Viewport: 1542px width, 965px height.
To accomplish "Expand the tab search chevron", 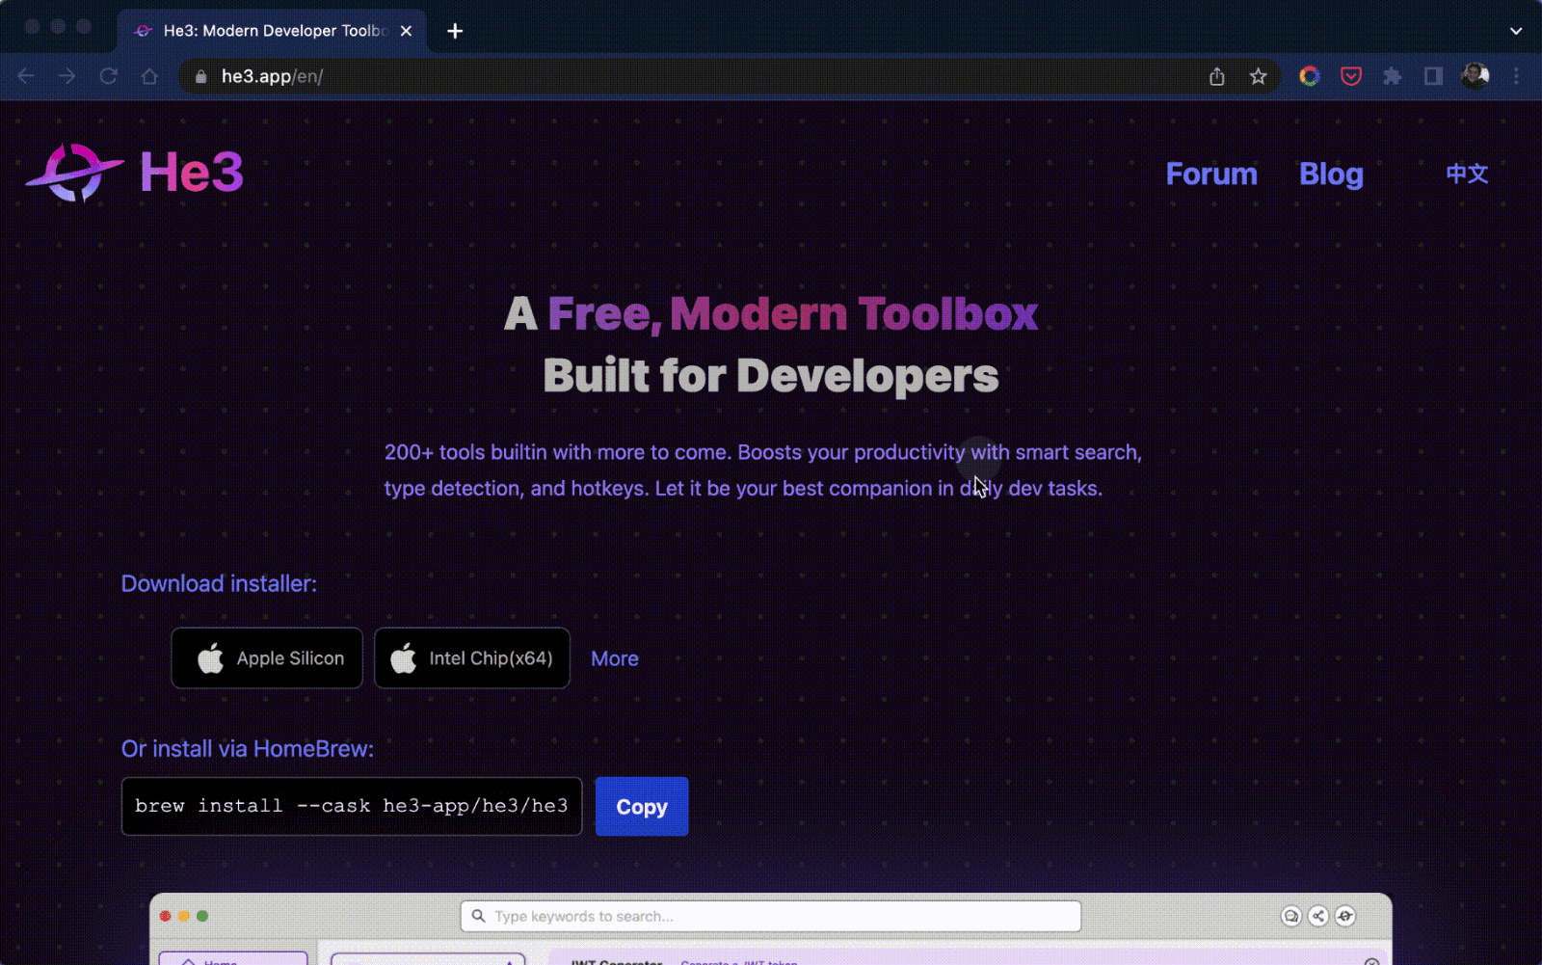I will tap(1516, 31).
